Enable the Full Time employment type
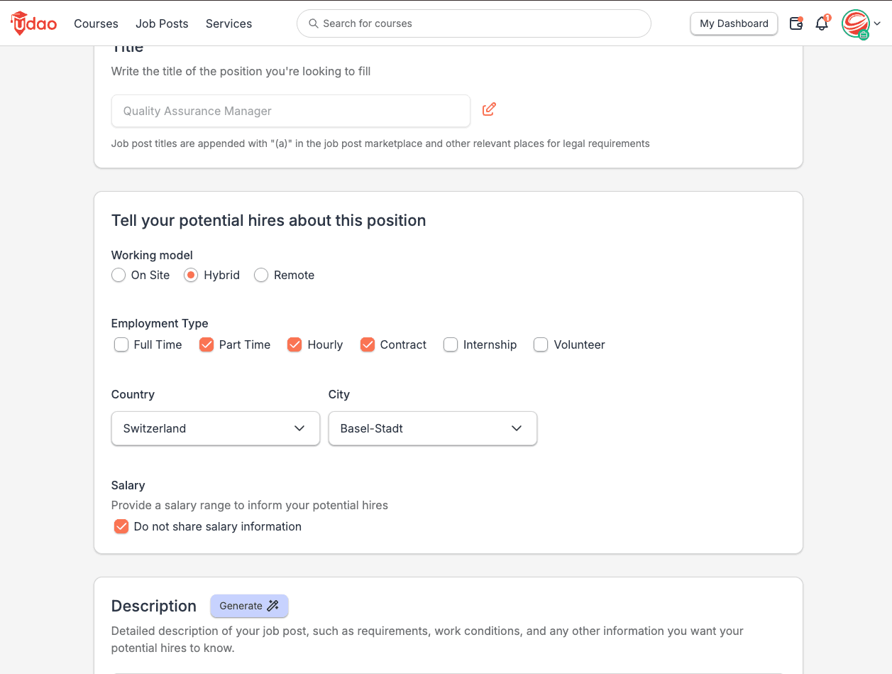Screen dimensions: 892x674 (121, 344)
